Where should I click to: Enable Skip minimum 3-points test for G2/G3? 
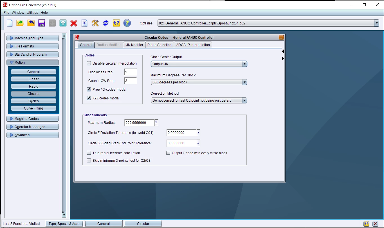[x=89, y=161]
